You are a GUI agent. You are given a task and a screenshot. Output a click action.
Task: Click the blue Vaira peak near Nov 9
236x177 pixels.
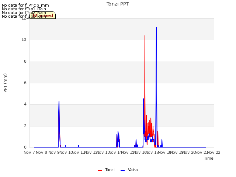59,101
